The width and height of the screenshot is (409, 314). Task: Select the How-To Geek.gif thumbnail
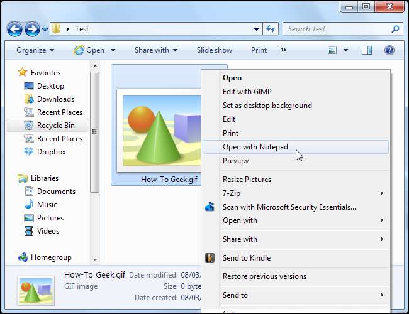click(160, 131)
